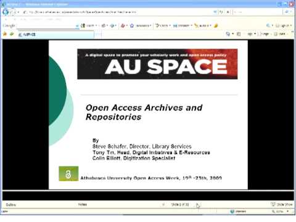Click Sign In on the Google toolbar
The width and height of the screenshot is (296, 222).
(x=284, y=26)
